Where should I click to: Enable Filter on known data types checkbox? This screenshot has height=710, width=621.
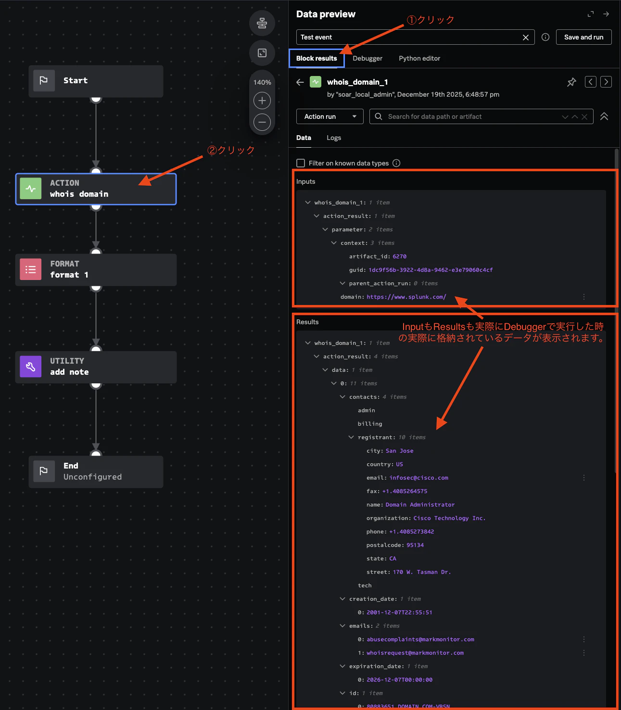coord(301,163)
